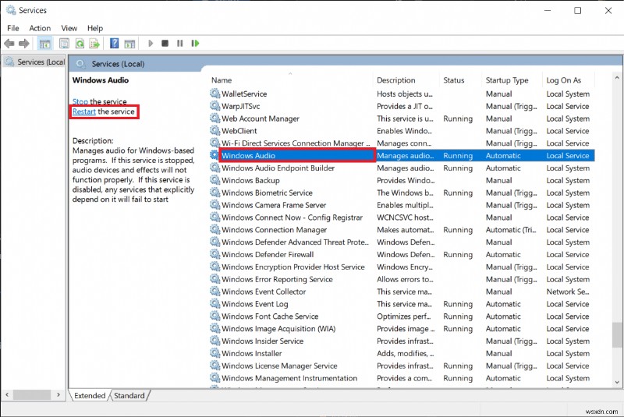The width and height of the screenshot is (624, 417).
Task: Select Windows Connect Now - Config Registrar
Action: click(x=402, y=217)
